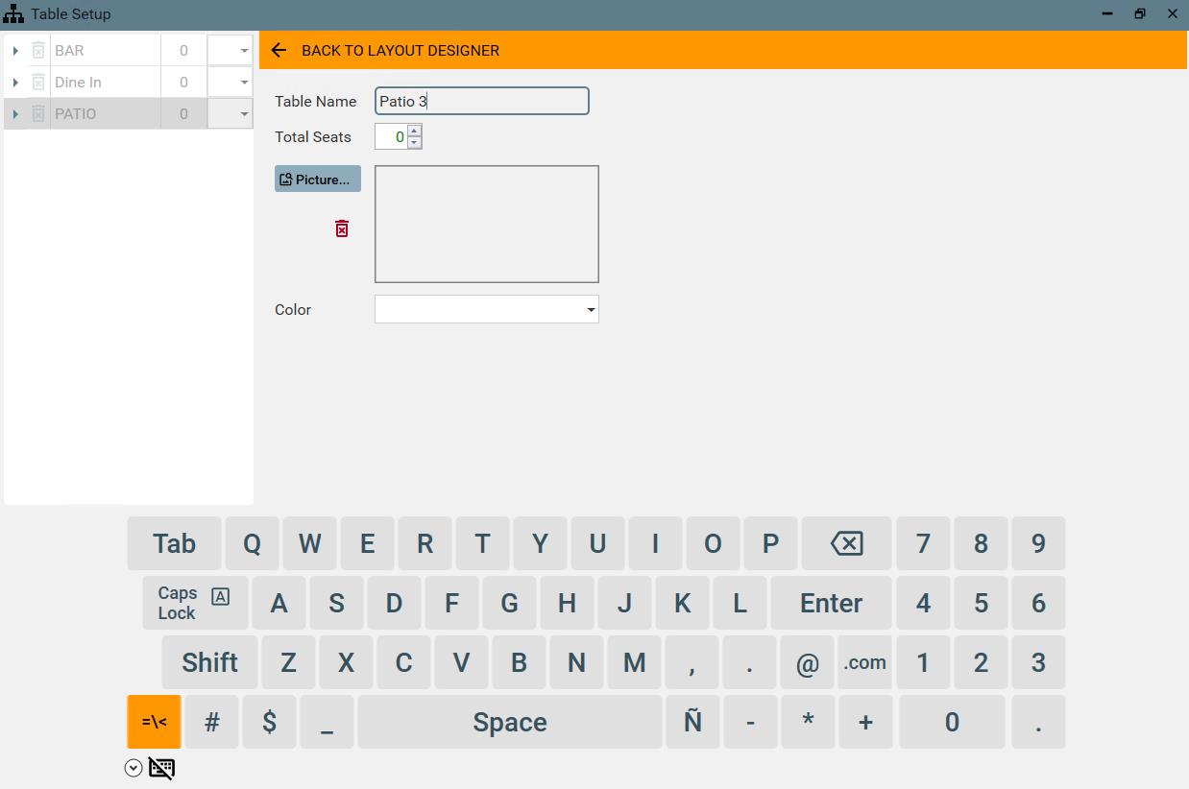Expand the PATIO tree row
This screenshot has width=1189, height=789.
[x=15, y=113]
